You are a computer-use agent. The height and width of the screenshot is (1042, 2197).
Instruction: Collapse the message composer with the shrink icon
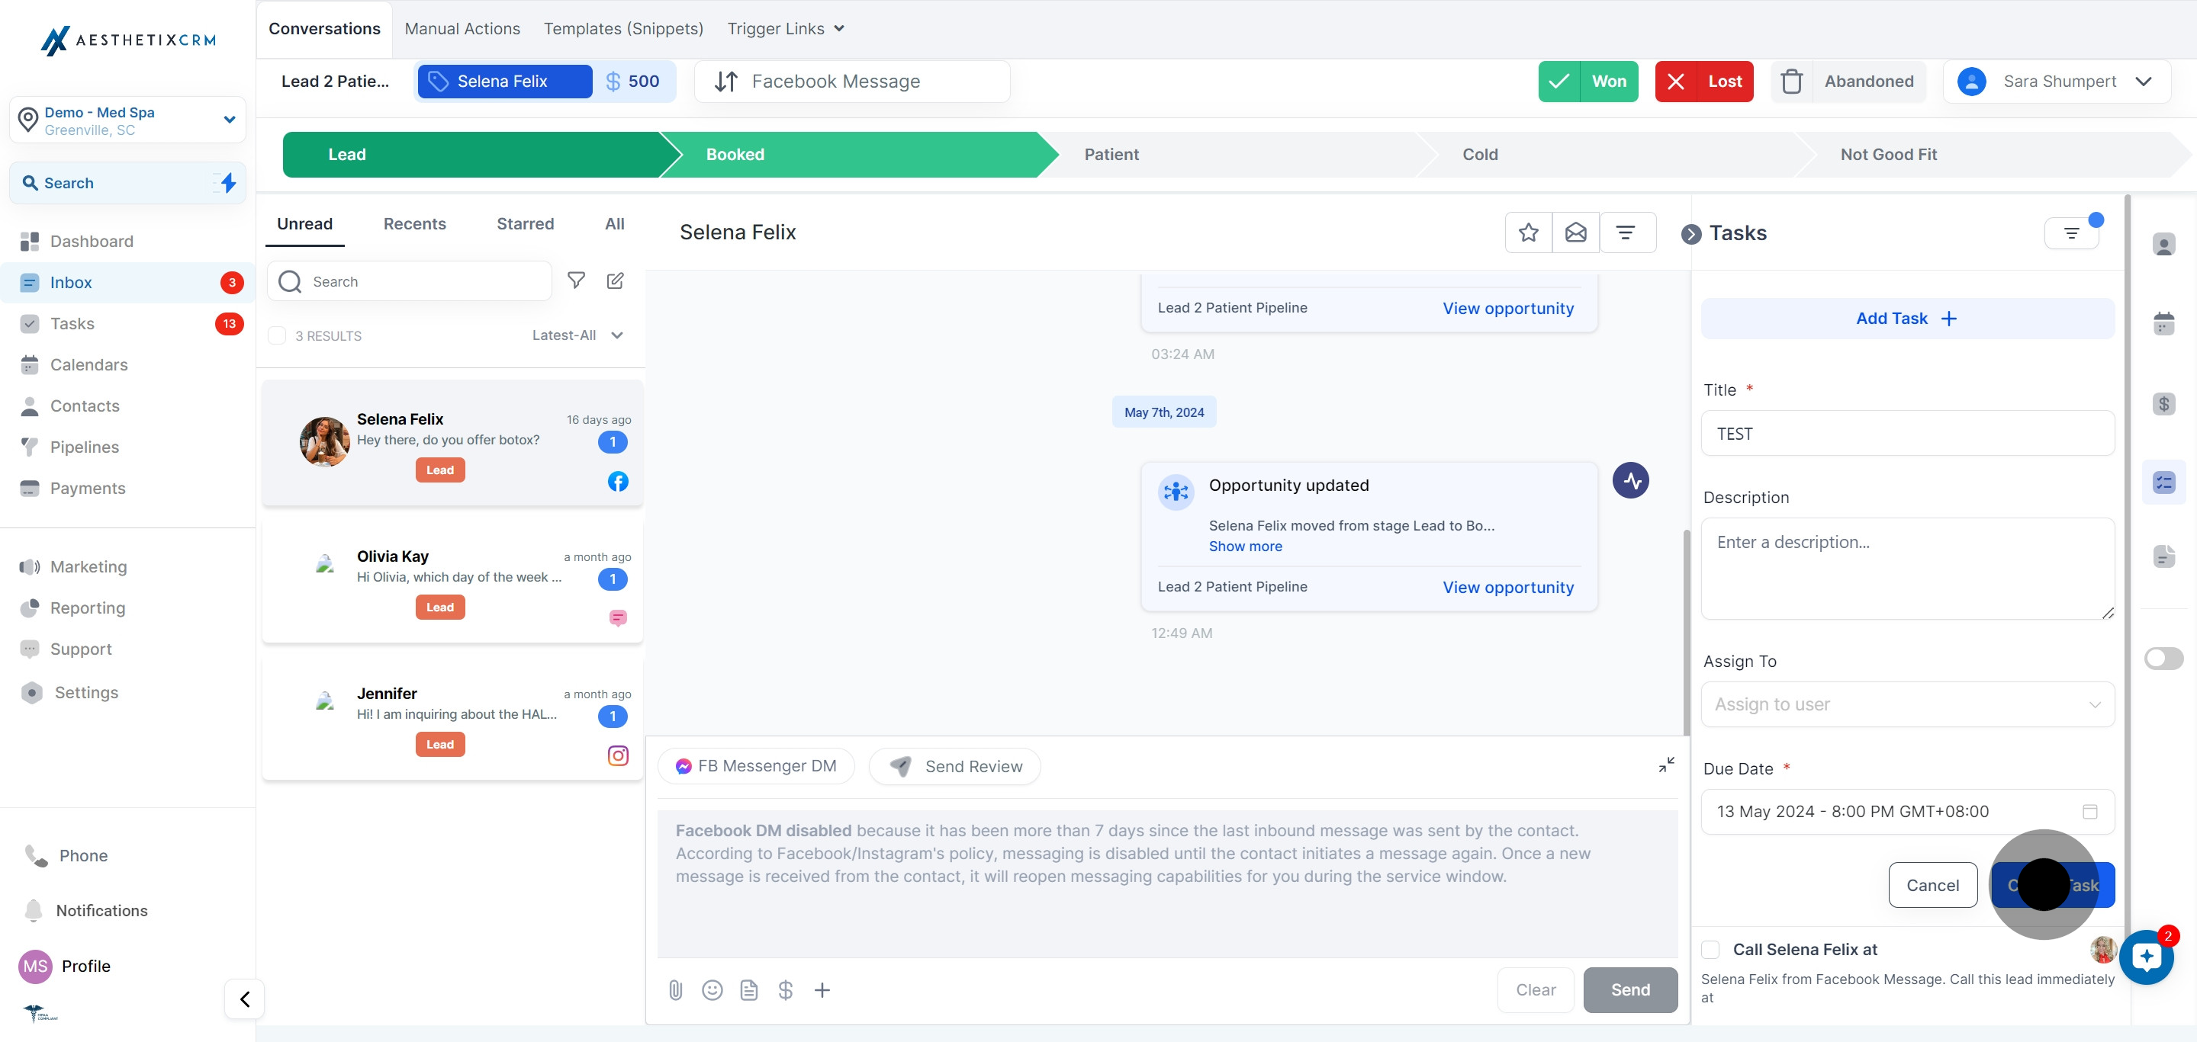pyautogui.click(x=1665, y=765)
